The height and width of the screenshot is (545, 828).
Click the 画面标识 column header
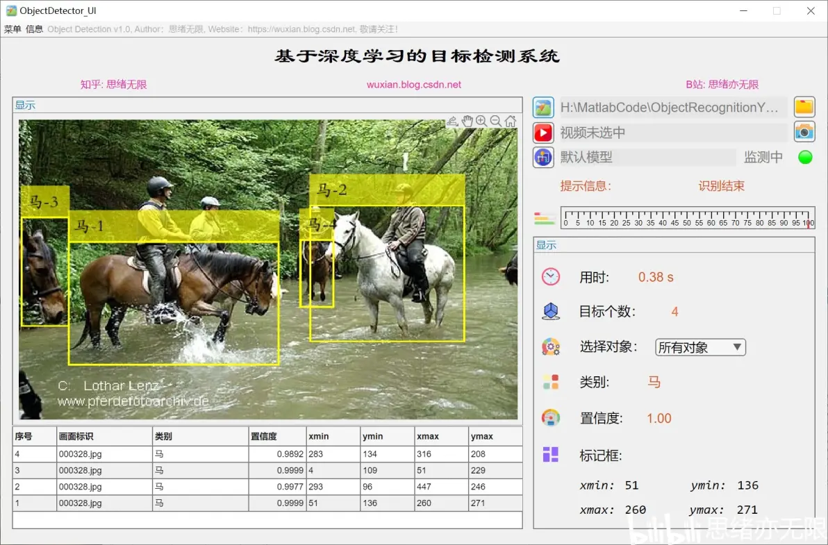click(x=105, y=436)
